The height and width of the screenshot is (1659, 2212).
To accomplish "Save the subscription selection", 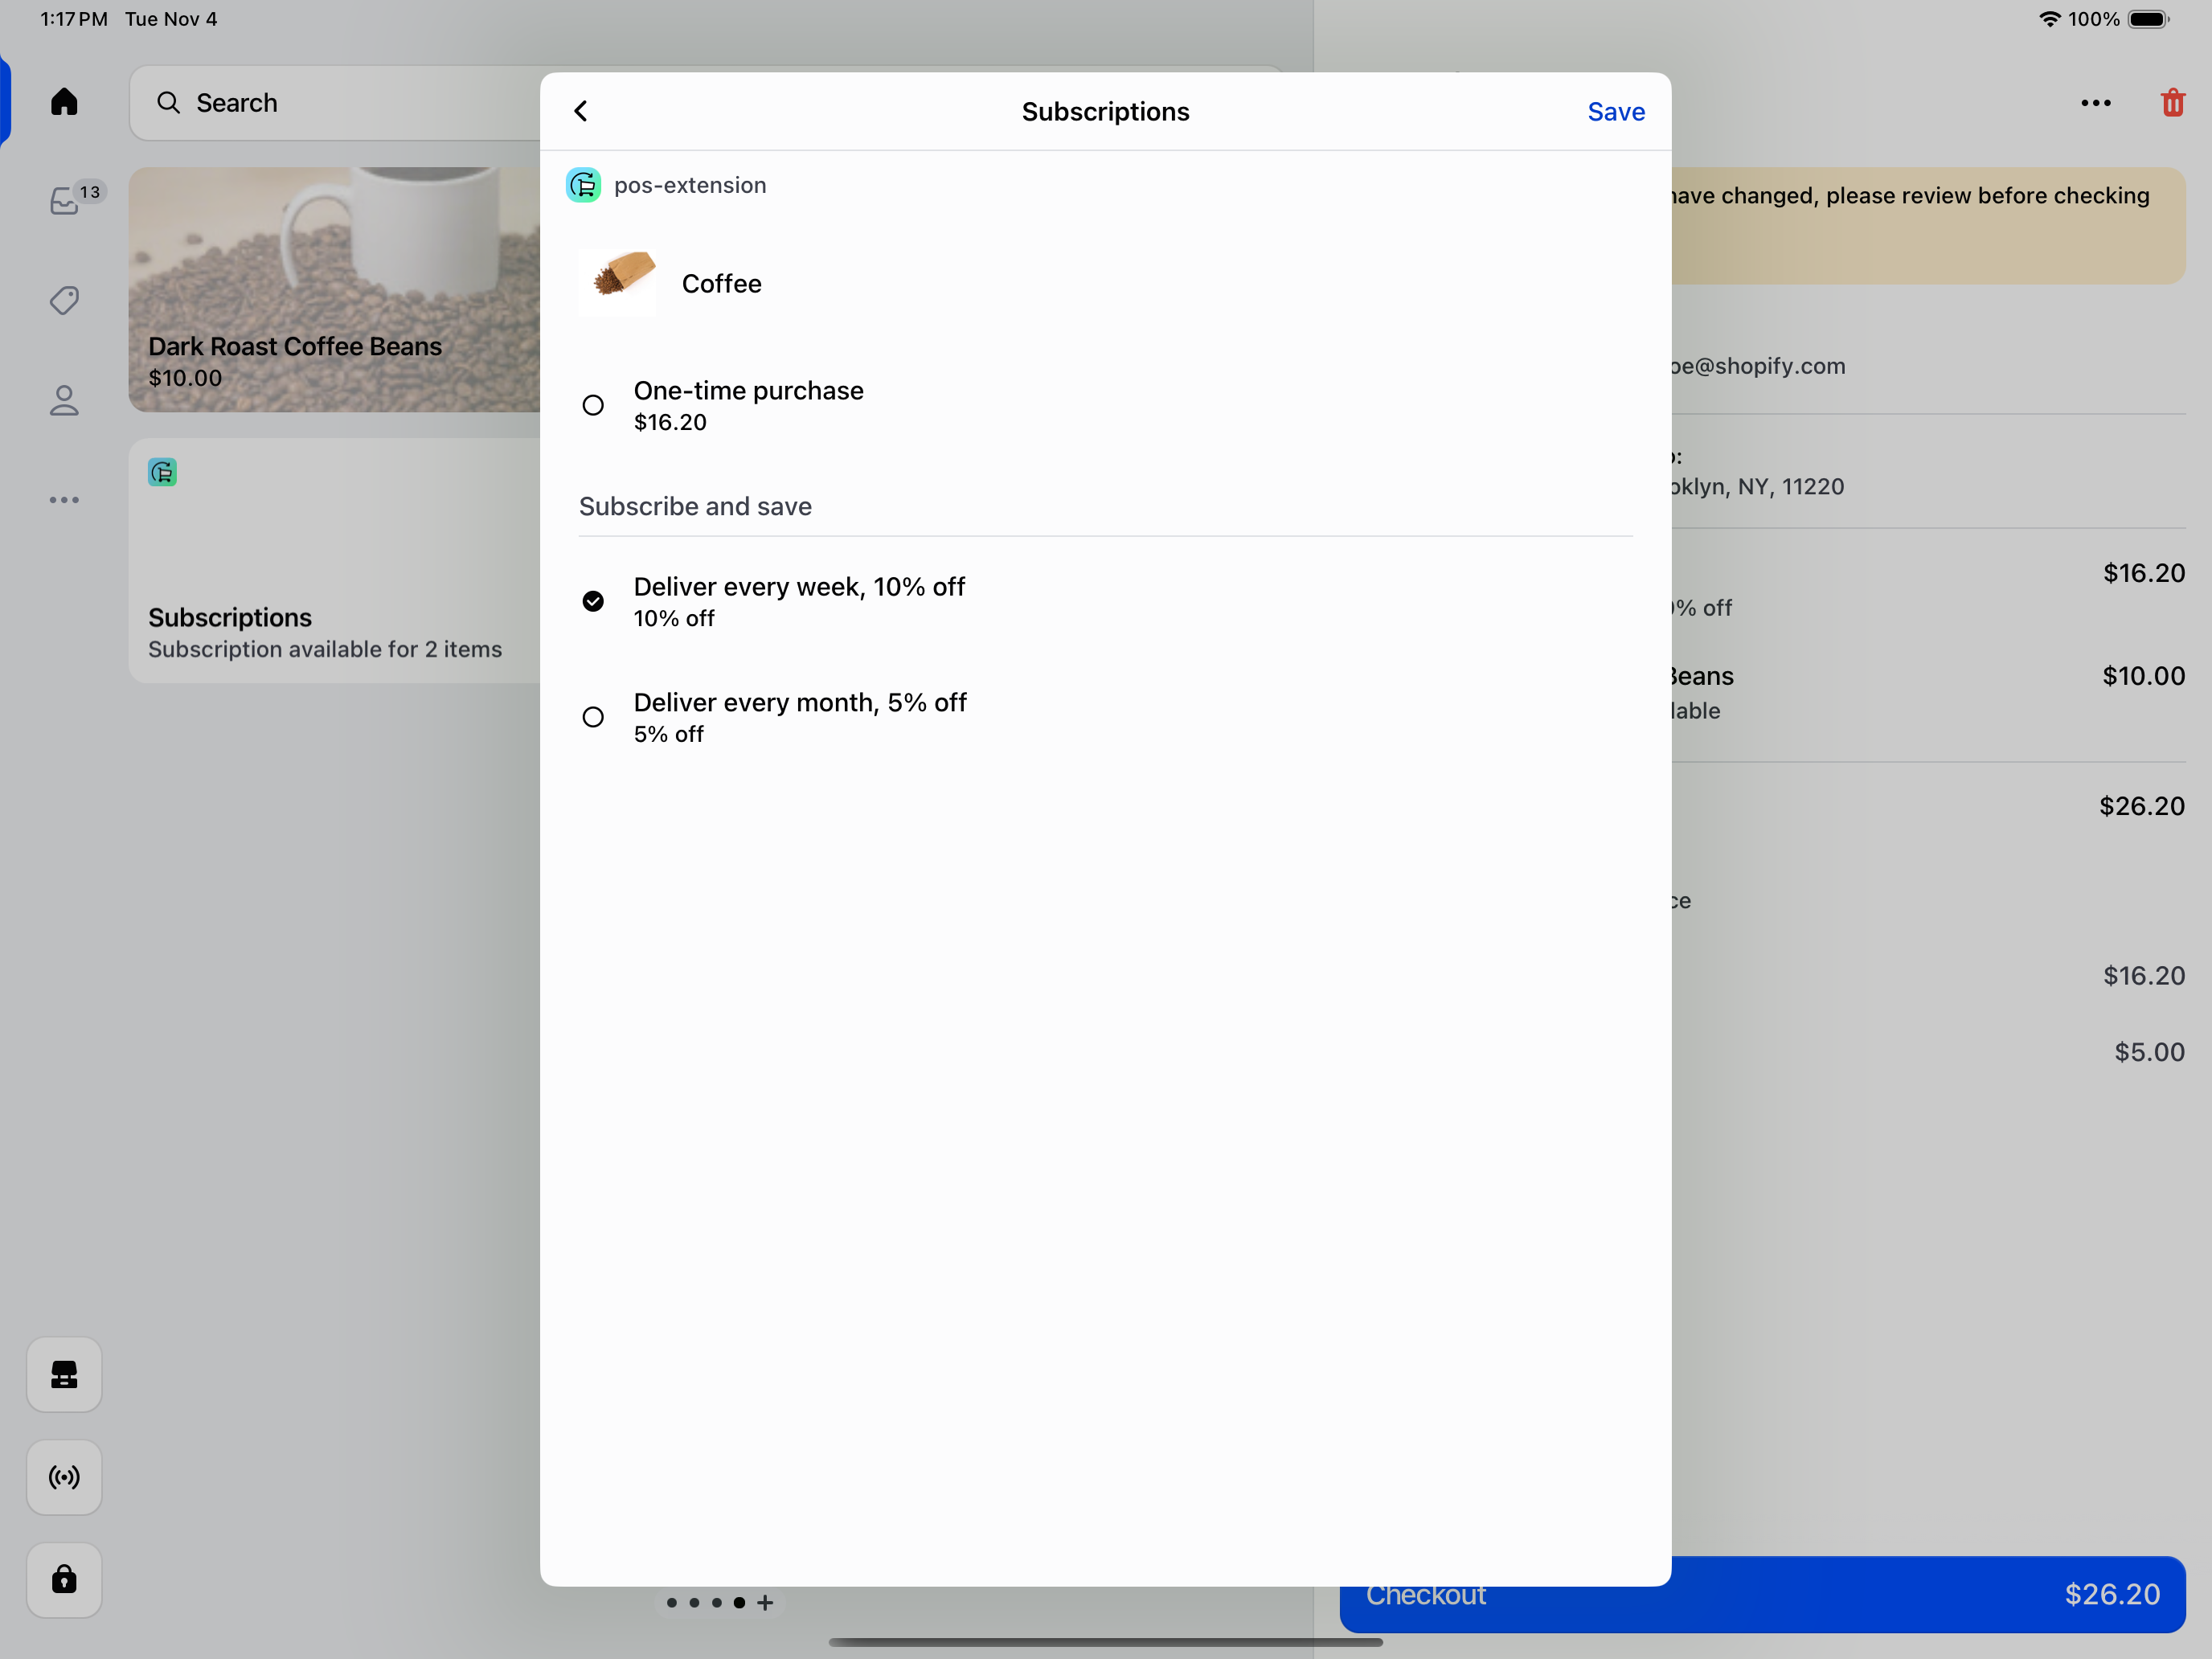I will click(x=1616, y=111).
